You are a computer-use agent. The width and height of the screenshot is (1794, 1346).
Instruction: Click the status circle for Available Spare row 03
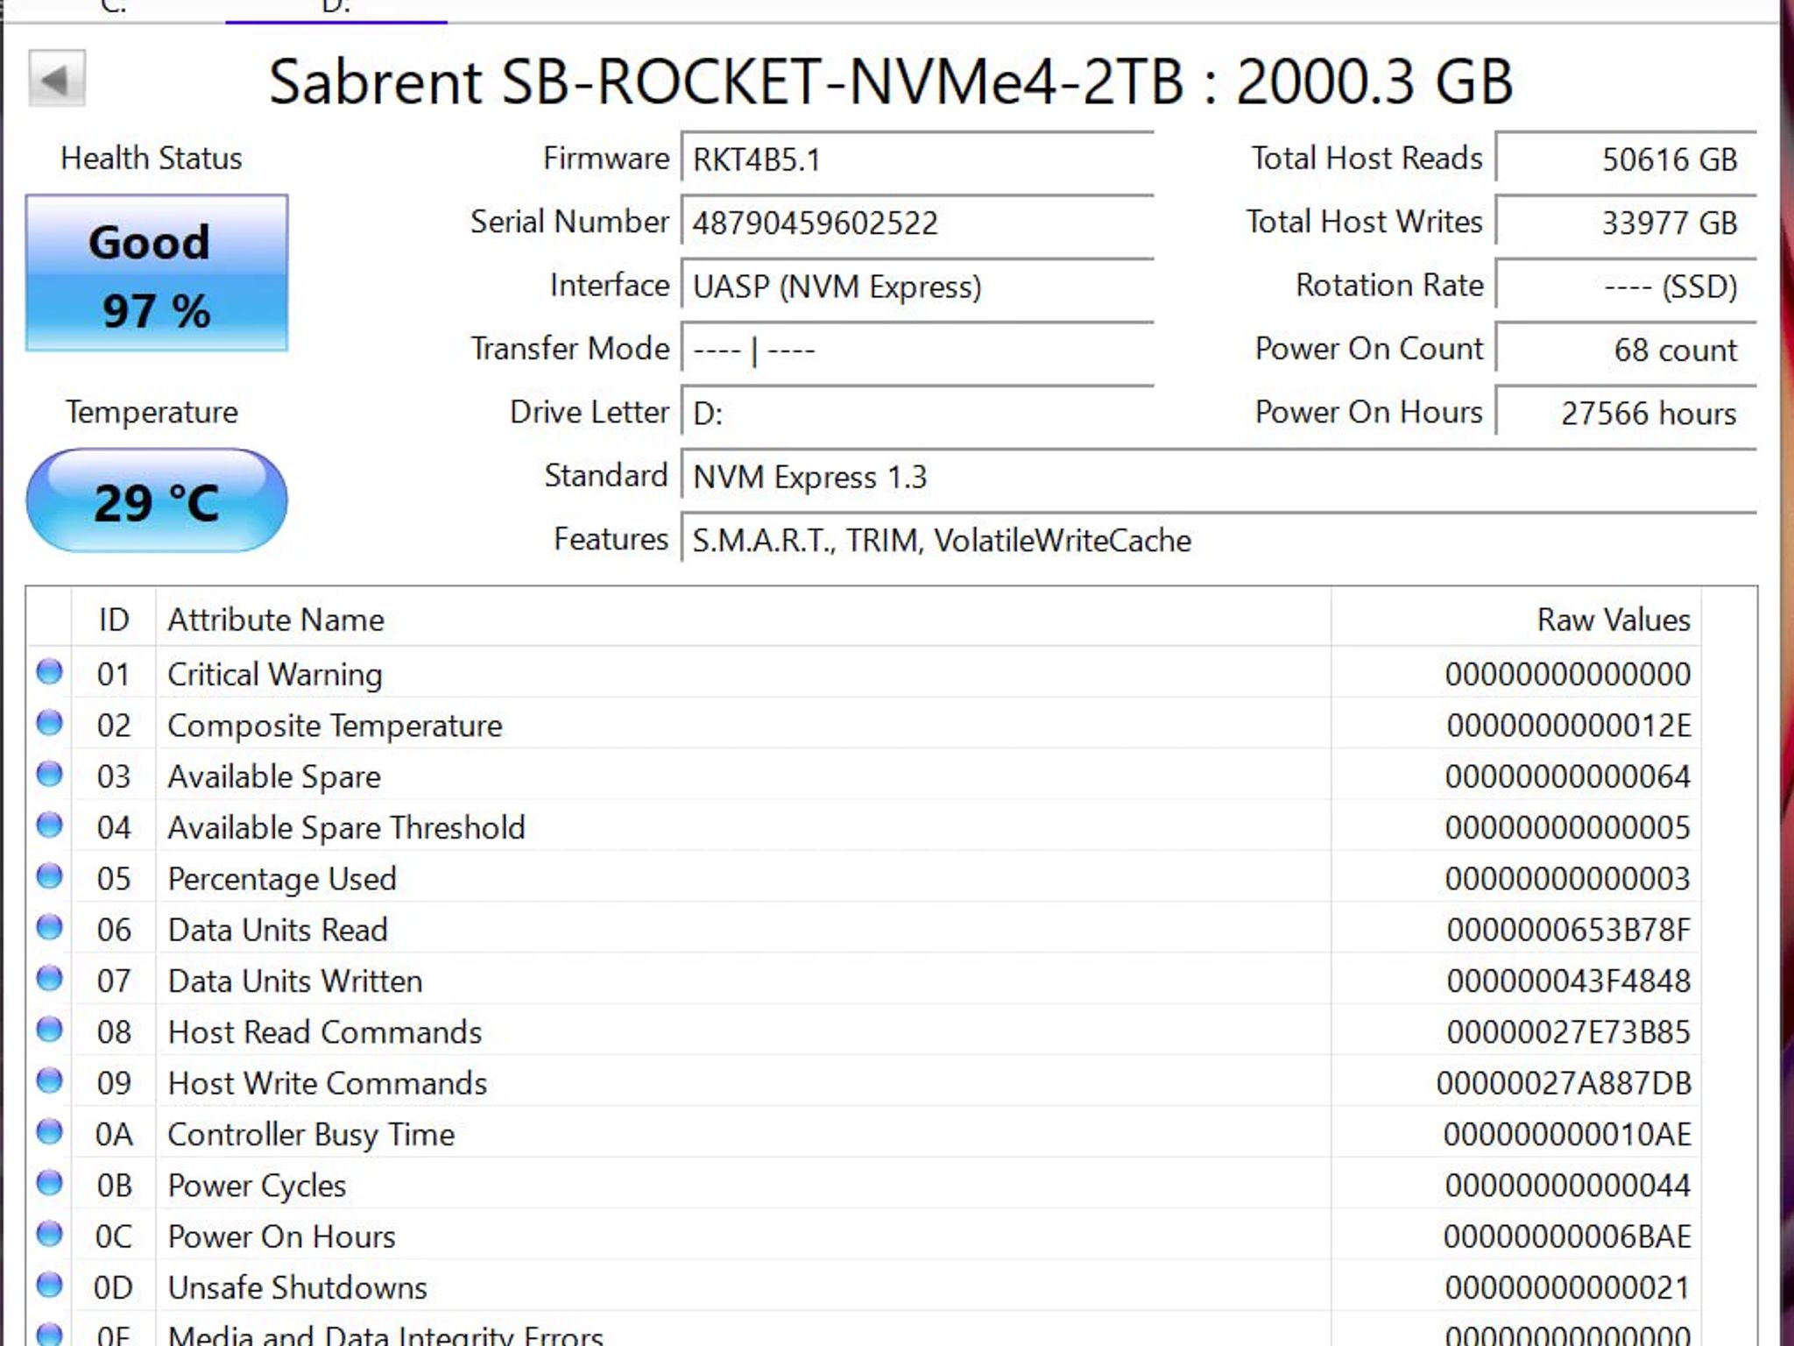50,775
